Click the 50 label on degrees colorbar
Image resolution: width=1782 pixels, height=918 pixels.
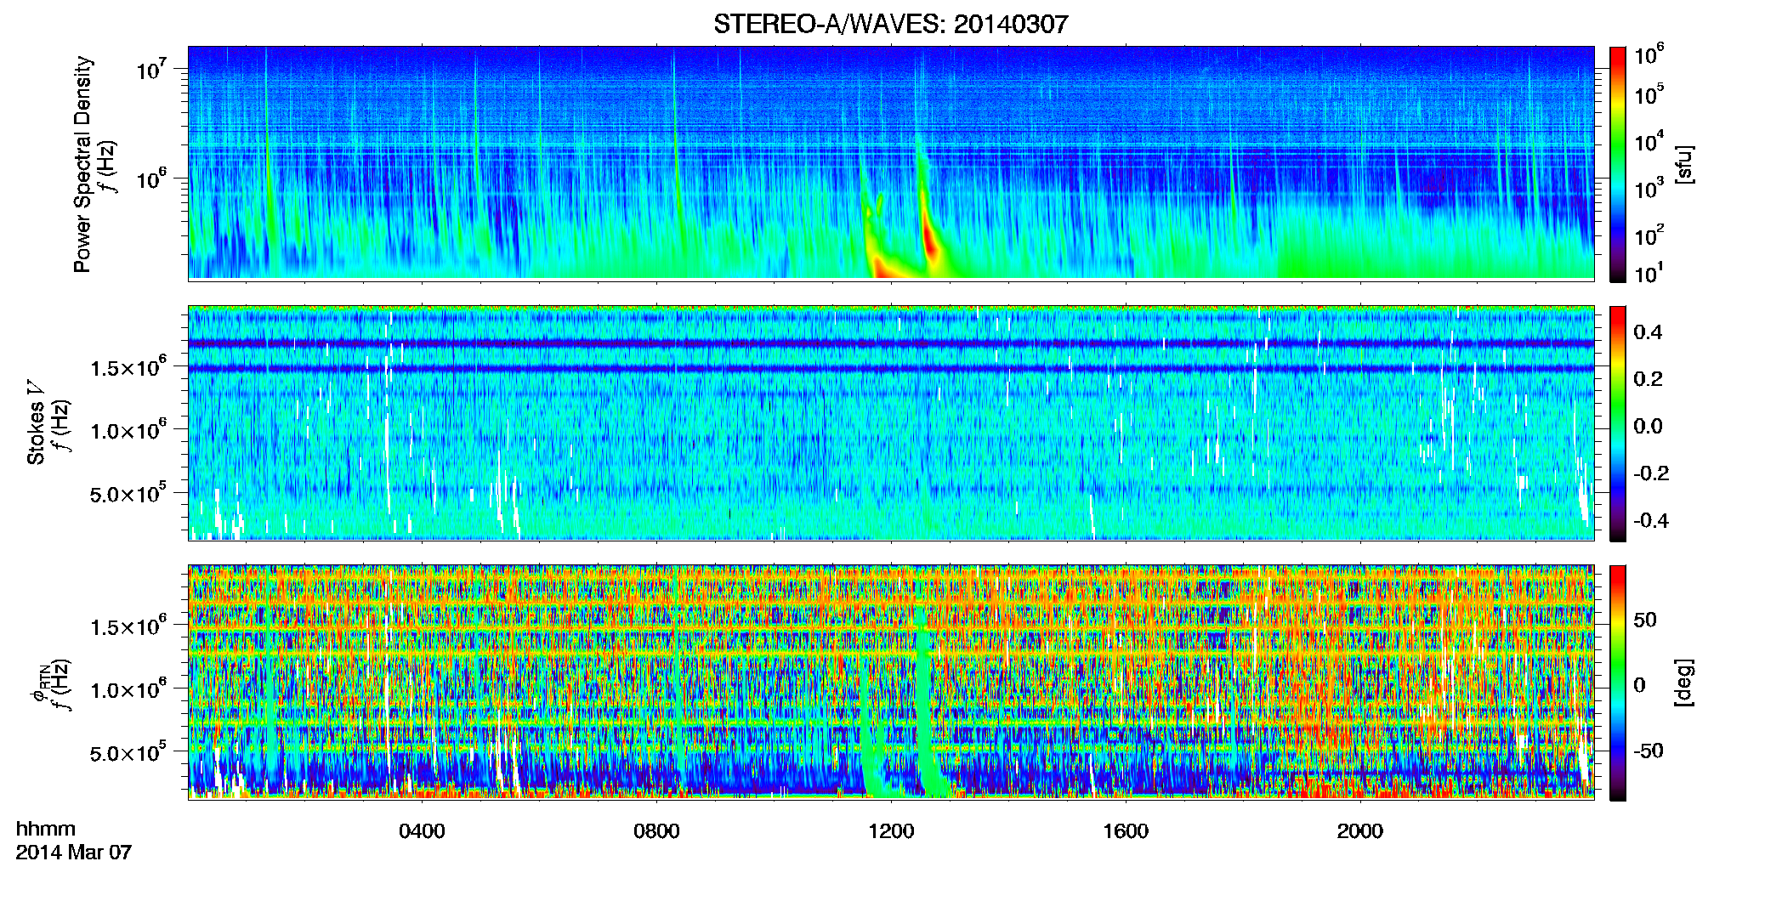pyautogui.click(x=1645, y=620)
